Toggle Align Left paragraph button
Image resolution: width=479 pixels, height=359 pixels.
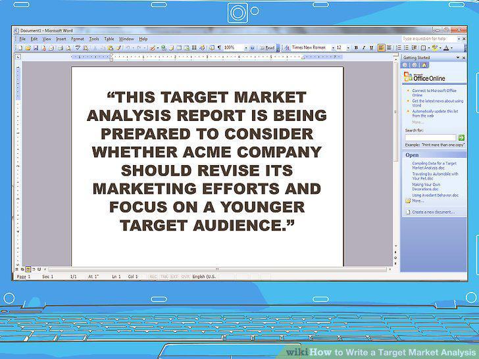[x=381, y=47]
